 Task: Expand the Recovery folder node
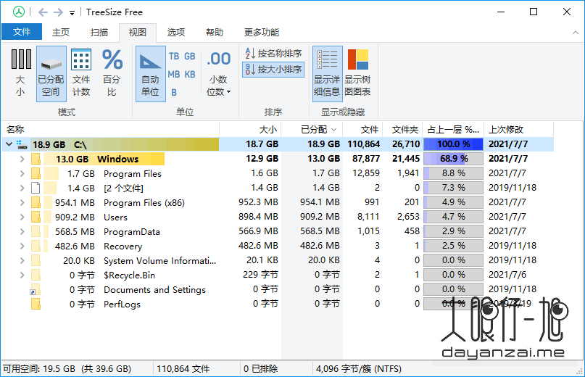pos(22,246)
